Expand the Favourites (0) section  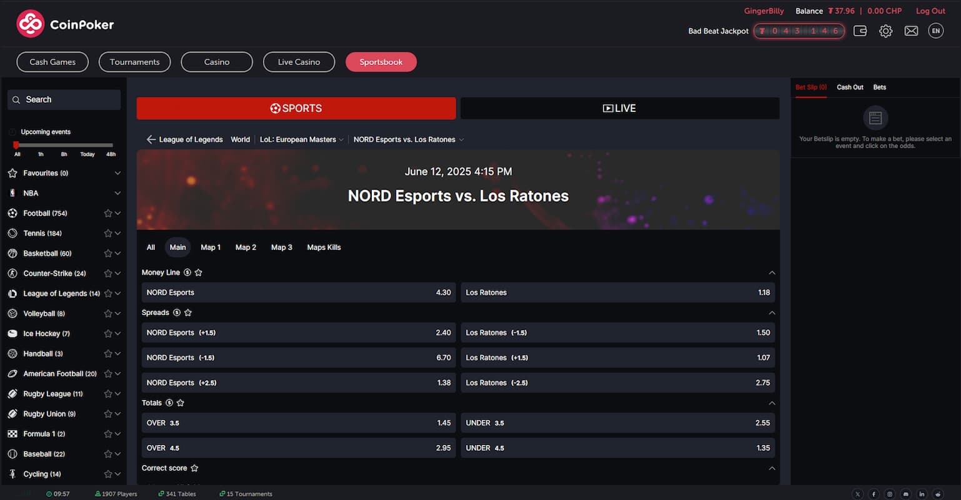(117, 173)
